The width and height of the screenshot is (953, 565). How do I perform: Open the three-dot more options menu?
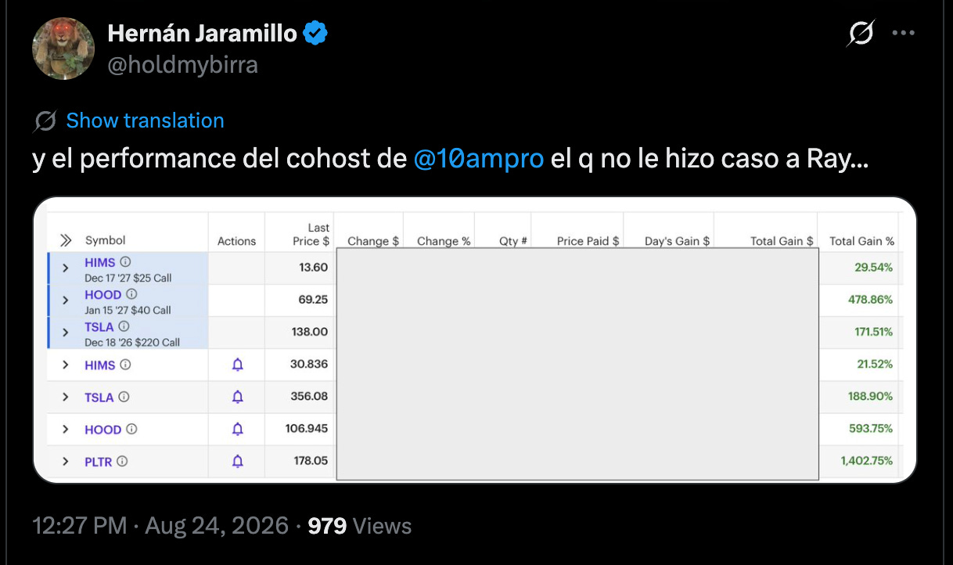click(904, 34)
